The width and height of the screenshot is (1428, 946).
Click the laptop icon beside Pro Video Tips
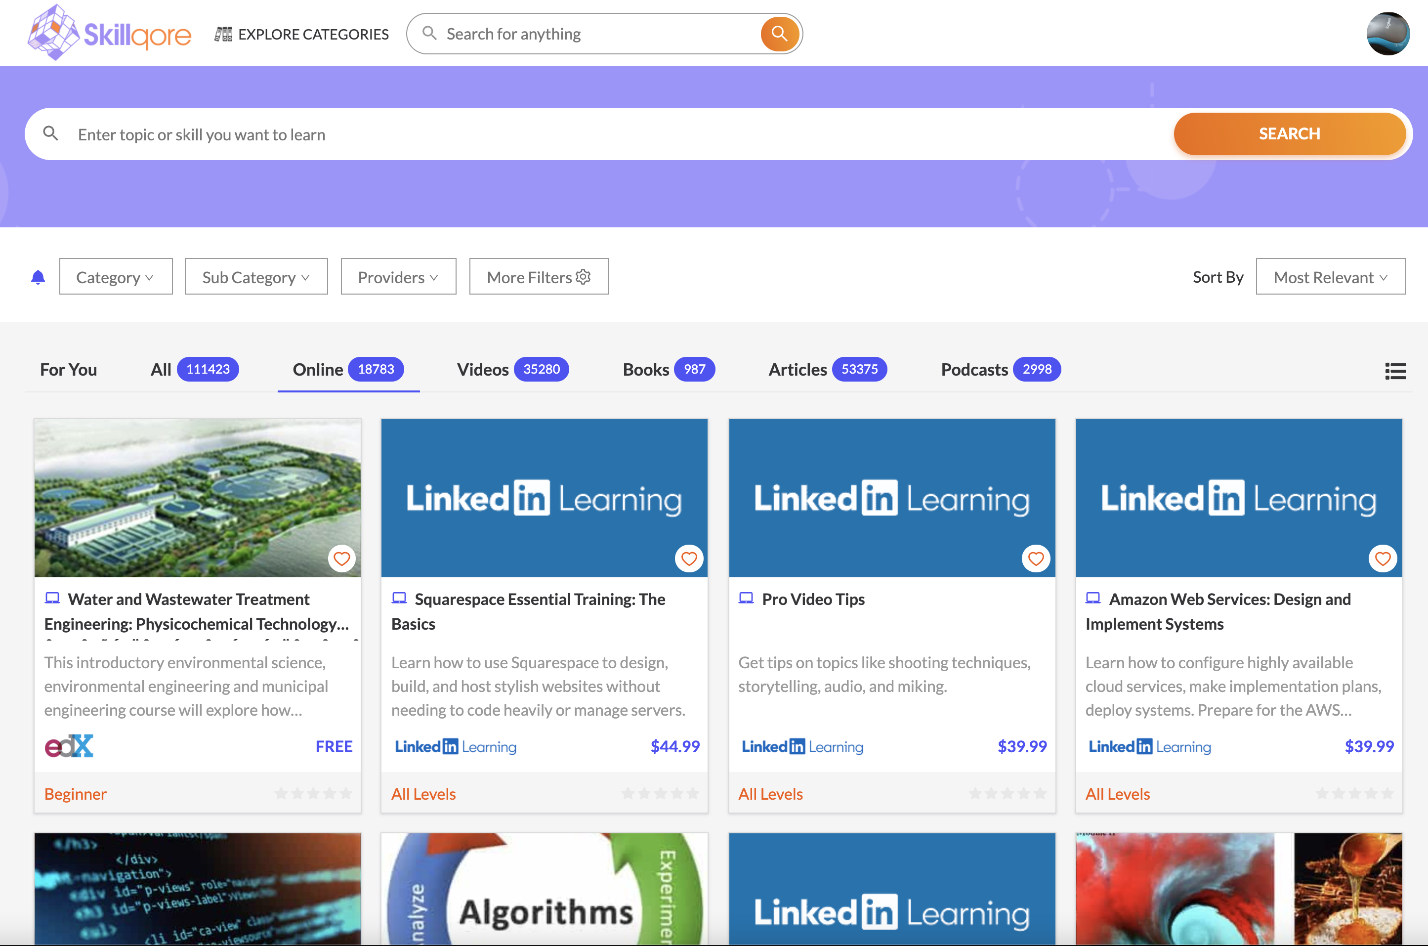click(x=746, y=598)
